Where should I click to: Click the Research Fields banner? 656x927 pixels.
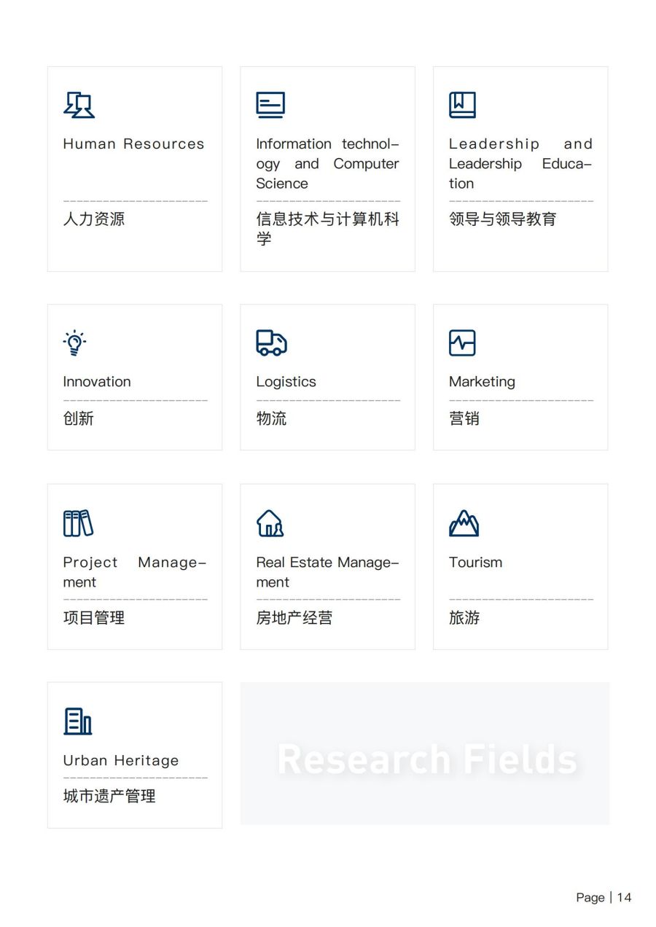pyautogui.click(x=425, y=754)
